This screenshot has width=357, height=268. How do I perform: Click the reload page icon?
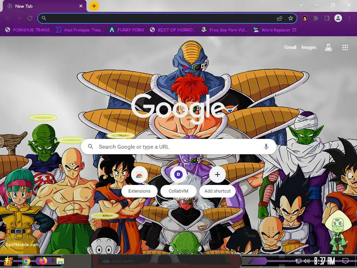coord(30,18)
